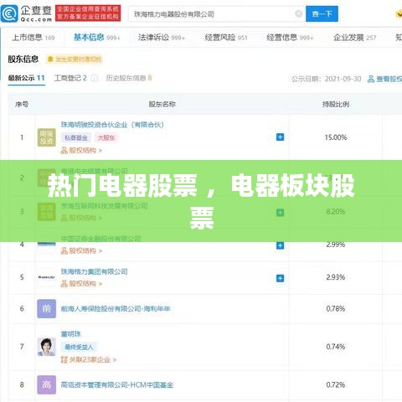Click the 0.74% holding value
402x402 pixels.
coord(336,347)
